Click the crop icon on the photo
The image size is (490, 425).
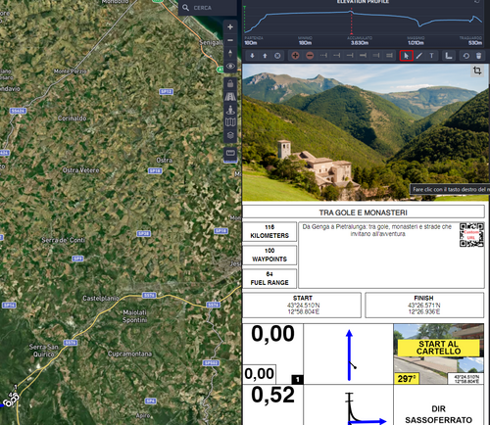[477, 71]
